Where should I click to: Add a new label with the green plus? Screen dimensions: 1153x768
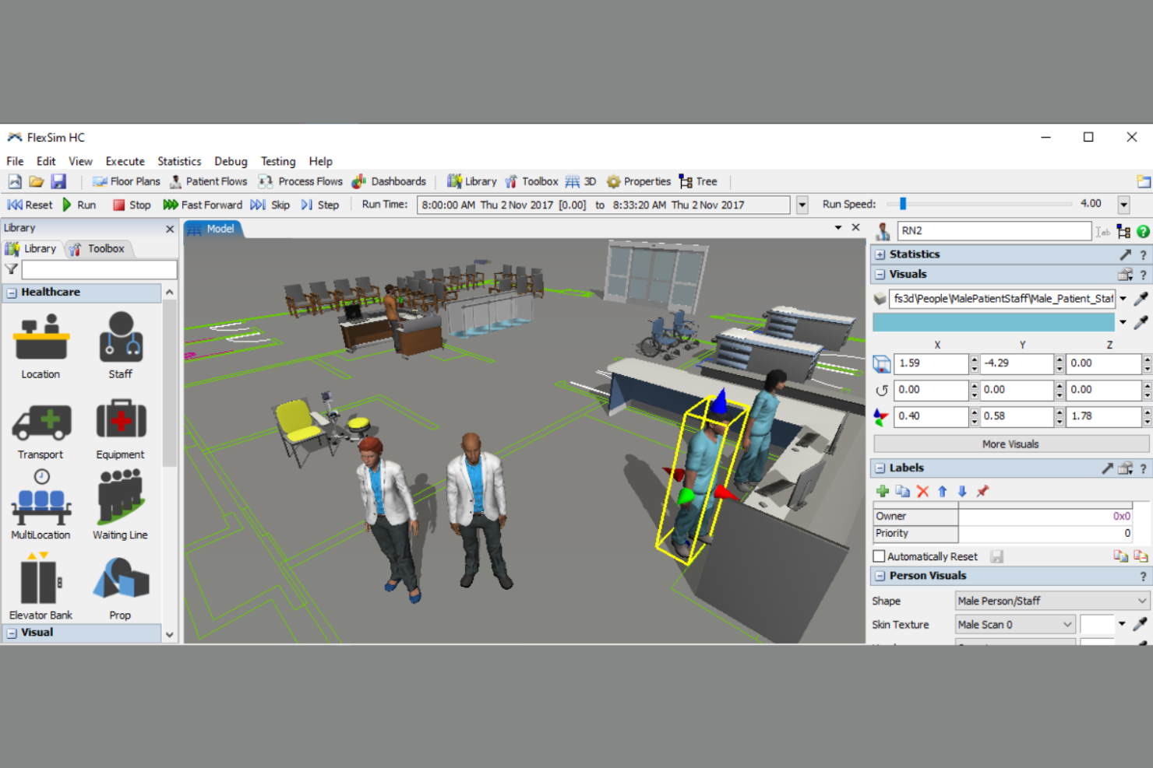pyautogui.click(x=883, y=491)
